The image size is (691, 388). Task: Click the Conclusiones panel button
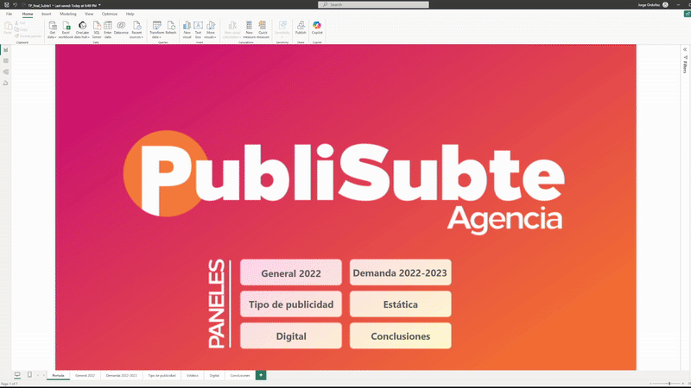[400, 336]
